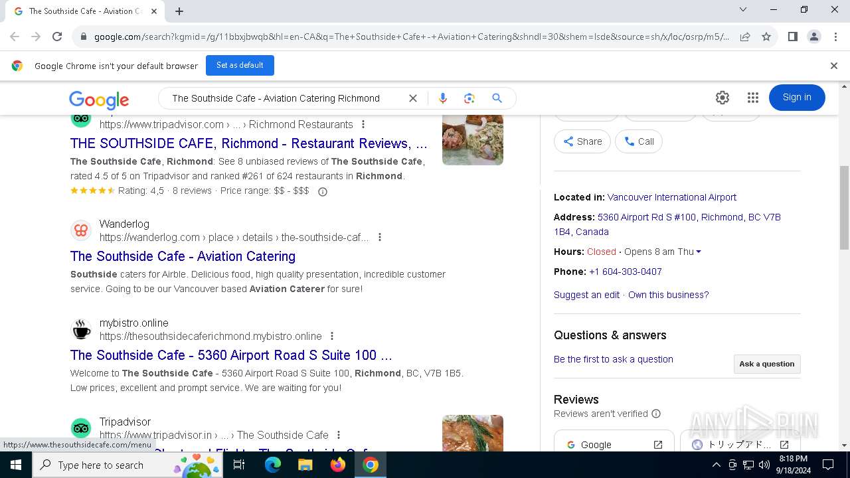Screen dimensions: 850x478
Task: Click the Share button in business panel
Action: pos(582,141)
